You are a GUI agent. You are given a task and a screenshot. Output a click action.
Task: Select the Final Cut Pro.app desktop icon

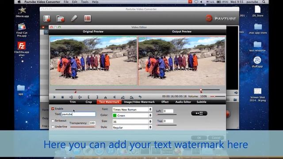[22, 30]
